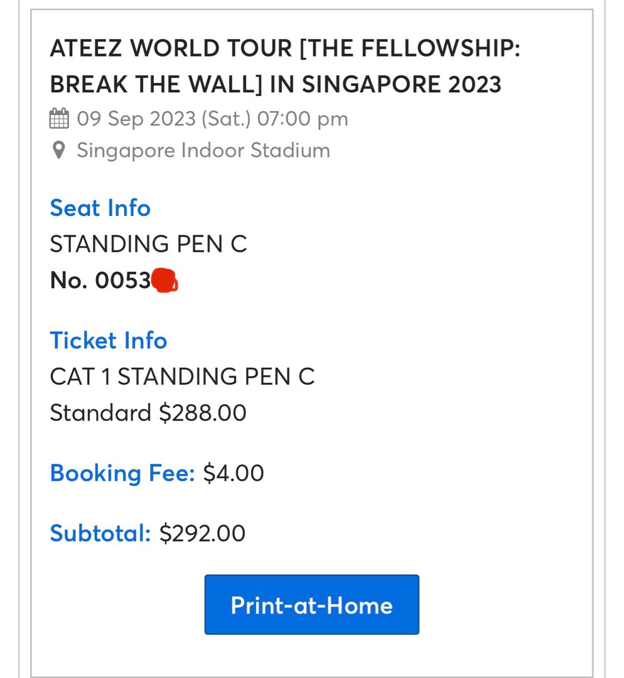Screen dimensions: 624x678
Task: Select the $4.00 booking fee amount
Action: coord(233,473)
